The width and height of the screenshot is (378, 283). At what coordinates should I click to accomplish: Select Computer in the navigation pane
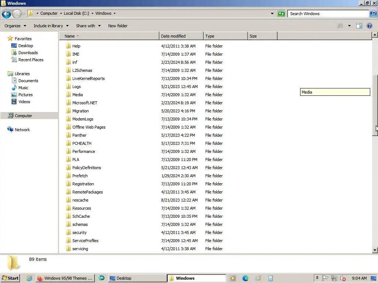23,115
